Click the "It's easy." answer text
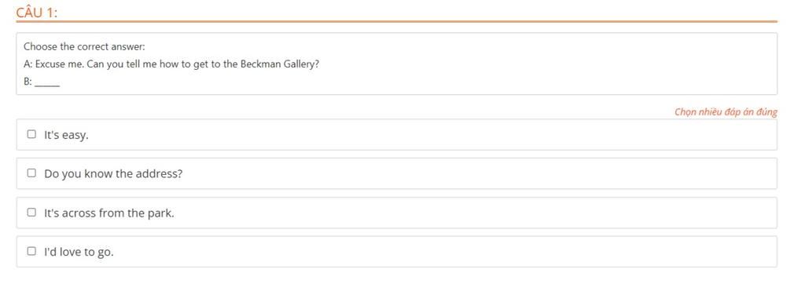Viewport: 805px width, 284px height. pyautogui.click(x=66, y=136)
